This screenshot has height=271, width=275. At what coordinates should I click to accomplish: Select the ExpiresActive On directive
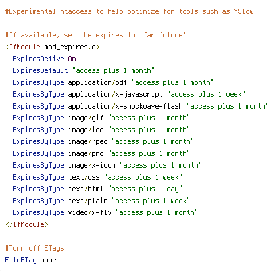coord(44,59)
